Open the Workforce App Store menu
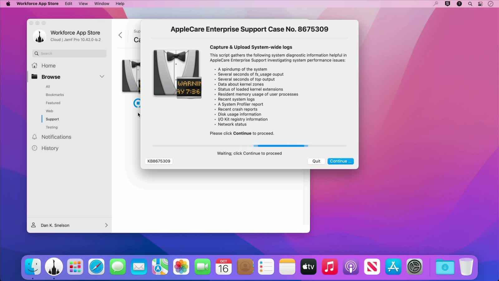This screenshot has width=499, height=281. [37, 4]
